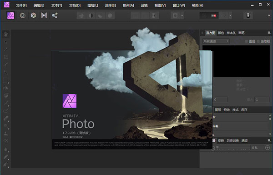Select the Flood Select tool

coord(6,72)
